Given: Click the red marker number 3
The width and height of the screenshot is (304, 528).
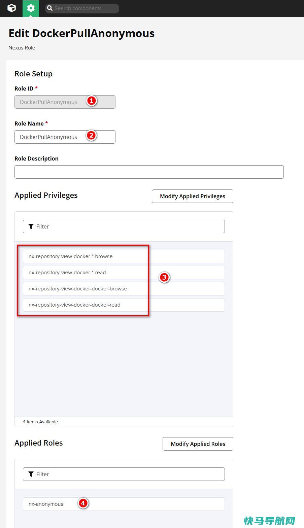Looking at the screenshot, I should pyautogui.click(x=164, y=277).
